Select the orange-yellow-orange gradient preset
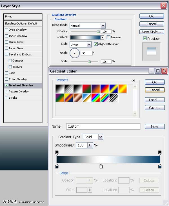169x206 pixels. [x=123, y=89]
